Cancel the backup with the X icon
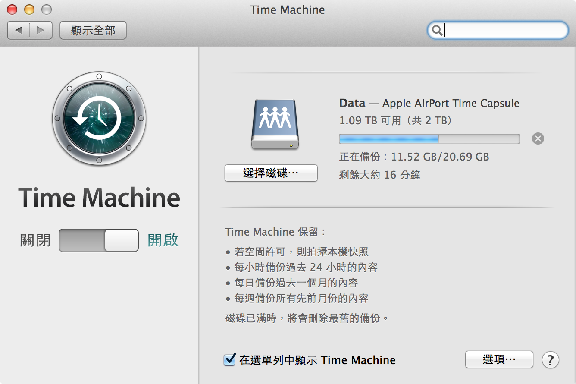The height and width of the screenshot is (384, 576). click(x=538, y=138)
